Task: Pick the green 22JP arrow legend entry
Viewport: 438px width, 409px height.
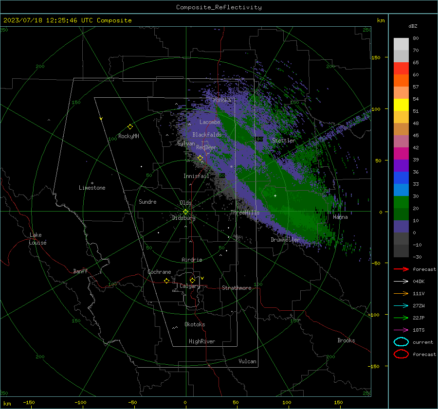Action: [x=401, y=318]
